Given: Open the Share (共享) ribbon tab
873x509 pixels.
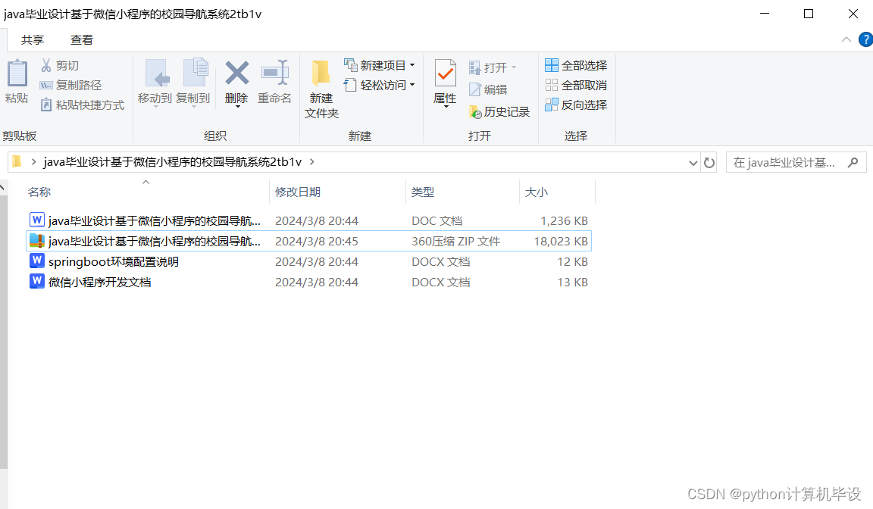Looking at the screenshot, I should pyautogui.click(x=33, y=39).
